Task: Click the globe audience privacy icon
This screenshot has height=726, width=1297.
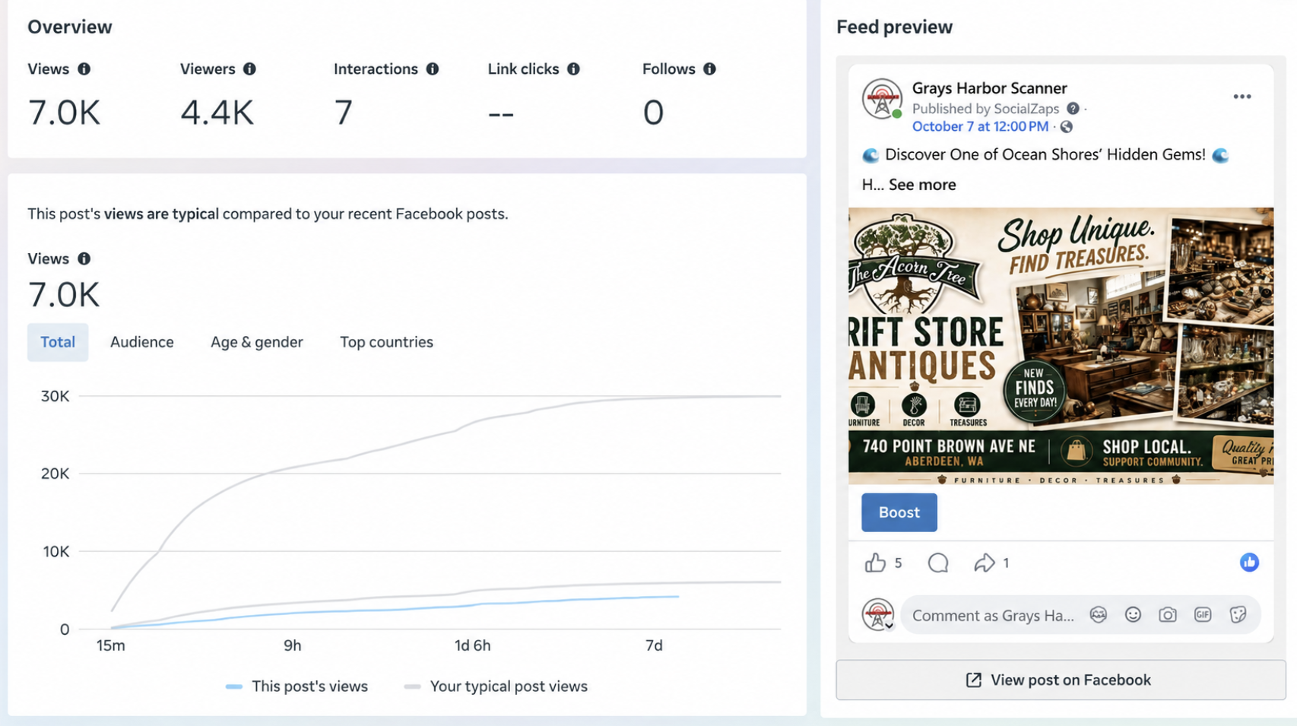Action: pyautogui.click(x=1067, y=127)
